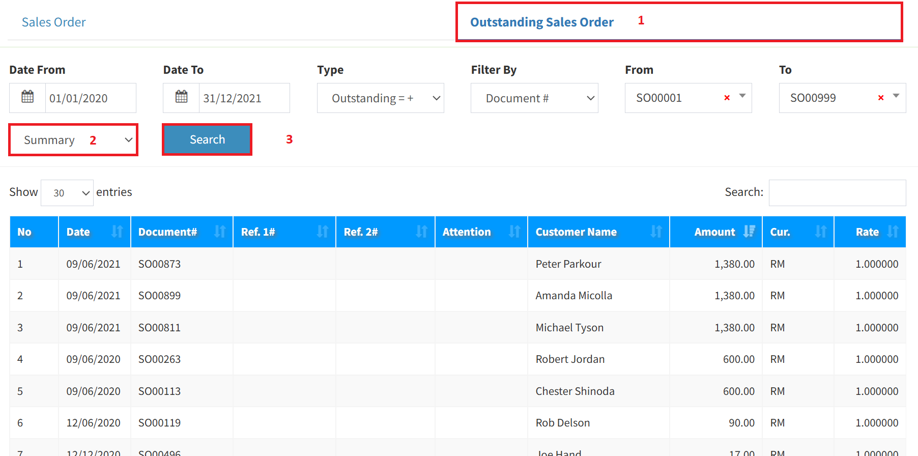Sort the table by the Document# column
The image size is (918, 456).
click(182, 232)
